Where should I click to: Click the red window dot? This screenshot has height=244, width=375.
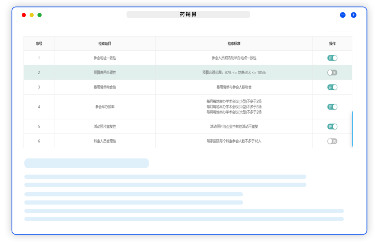pyautogui.click(x=24, y=15)
